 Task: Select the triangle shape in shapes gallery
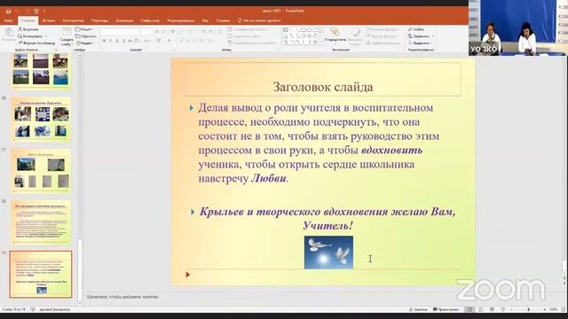click(286, 36)
